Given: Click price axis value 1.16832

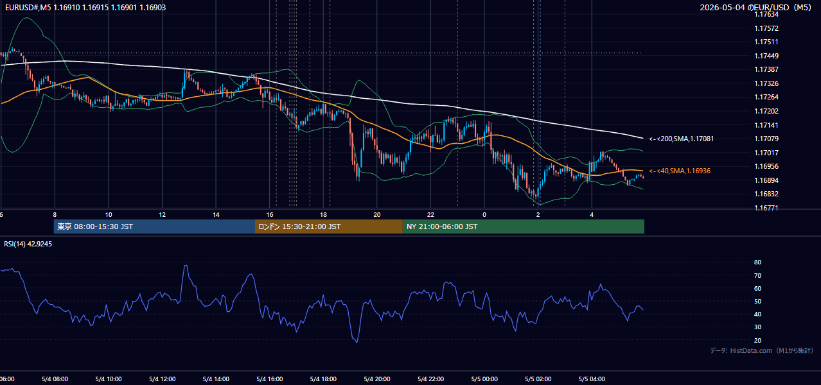Looking at the screenshot, I should pyautogui.click(x=765, y=194).
